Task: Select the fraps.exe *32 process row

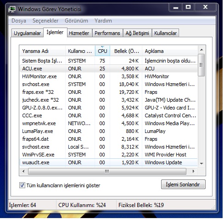Action: [108, 92]
